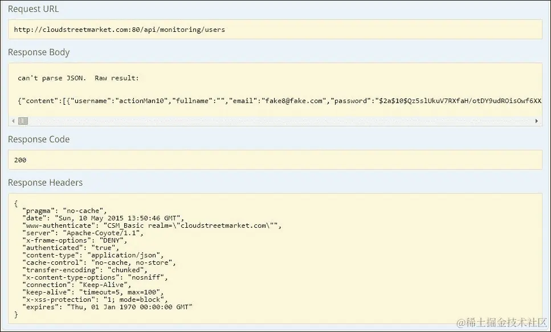Click the "transfer-encoding": "chunked" line
Viewport: 551px width, 332px height.
tap(85, 270)
